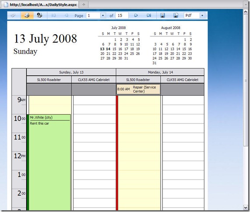Click the Print report icon
Image resolution: width=250 pixels, height=212 pixels.
(x=27, y=15)
